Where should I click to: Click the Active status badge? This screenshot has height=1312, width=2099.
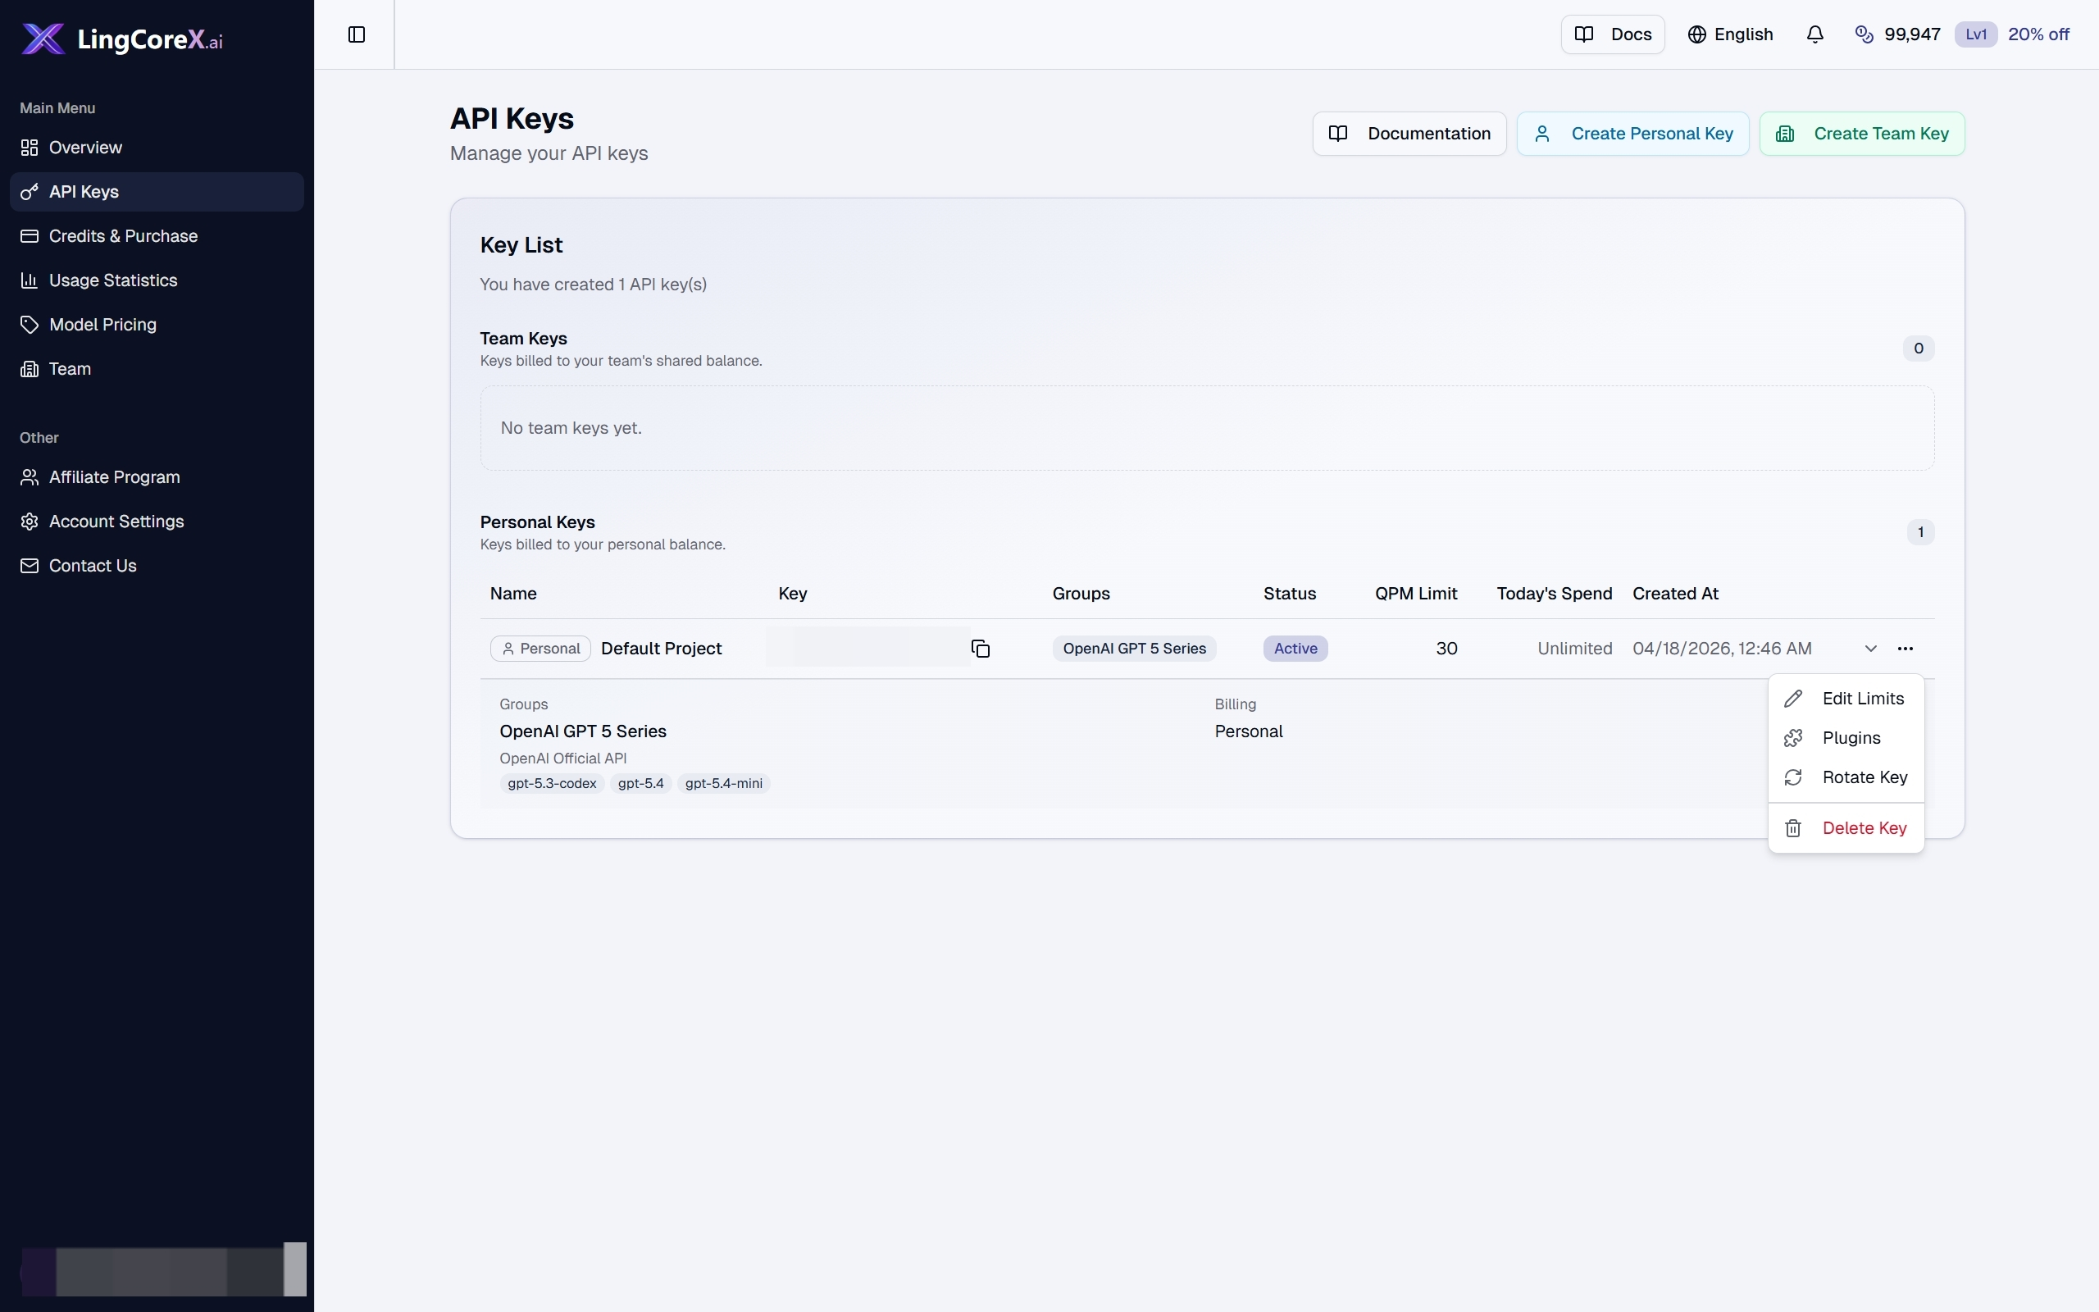[x=1295, y=648]
